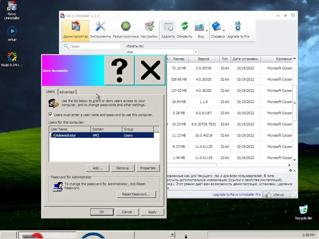
Task: Select the row with size 72.10 MB
Action: [230, 68]
